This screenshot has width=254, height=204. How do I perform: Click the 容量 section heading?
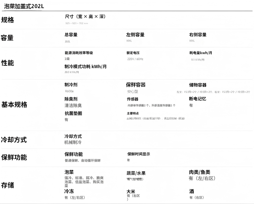(x=7, y=38)
